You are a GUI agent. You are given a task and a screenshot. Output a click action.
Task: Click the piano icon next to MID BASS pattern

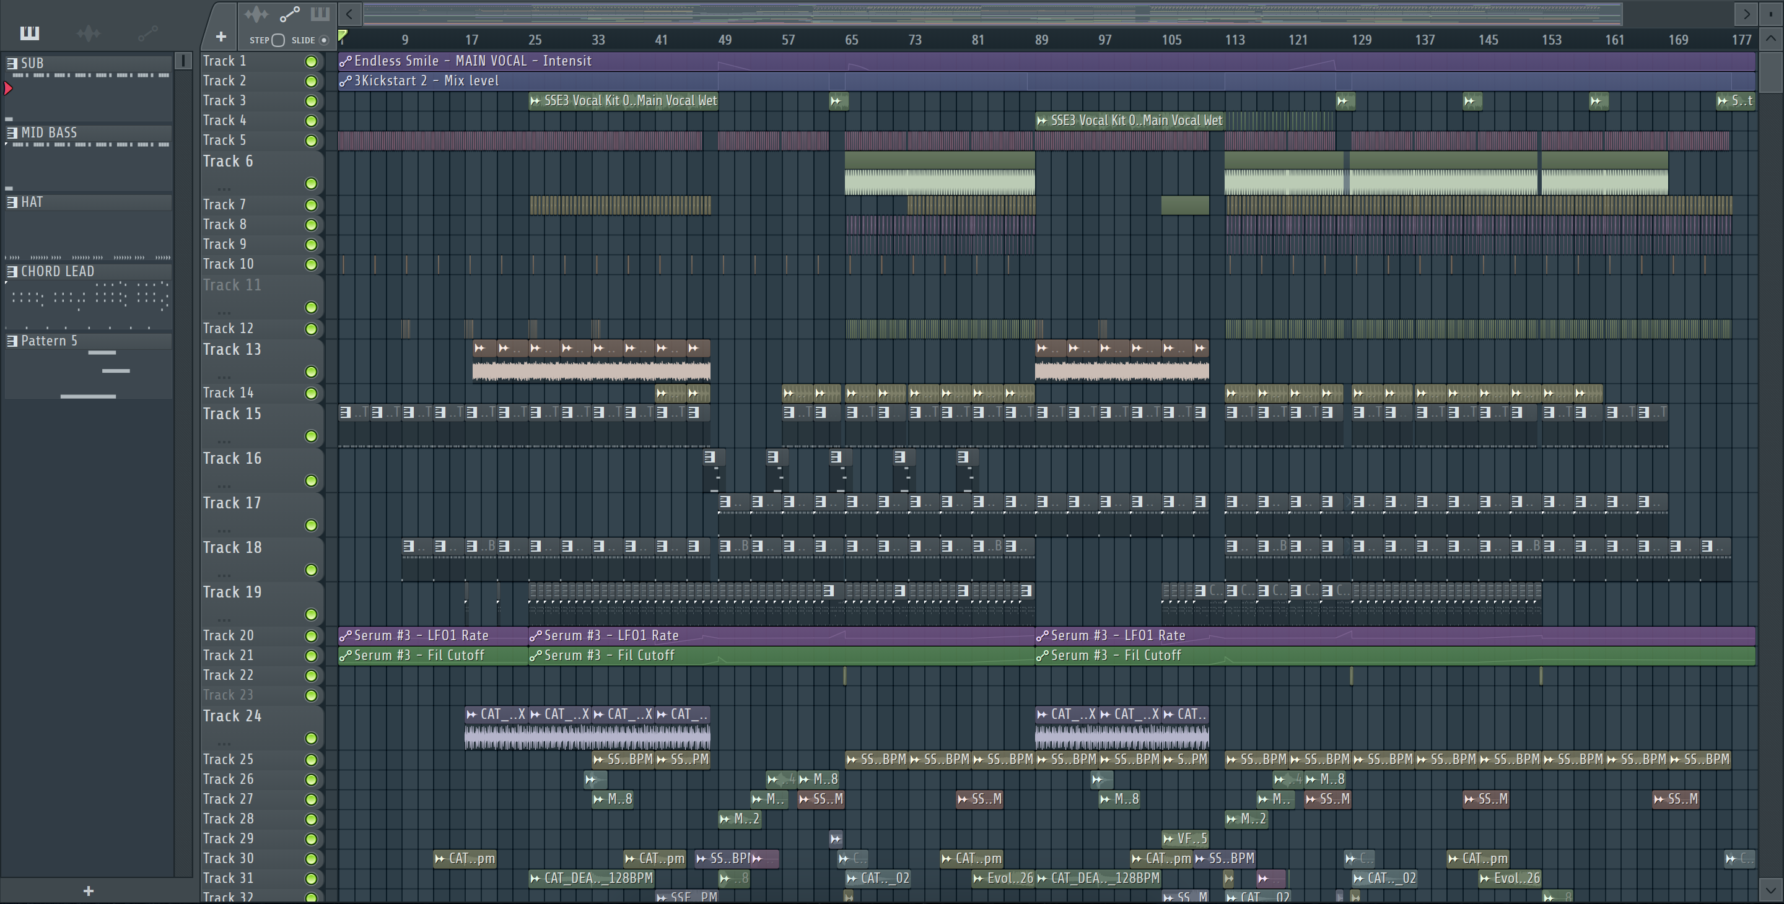click(x=12, y=133)
